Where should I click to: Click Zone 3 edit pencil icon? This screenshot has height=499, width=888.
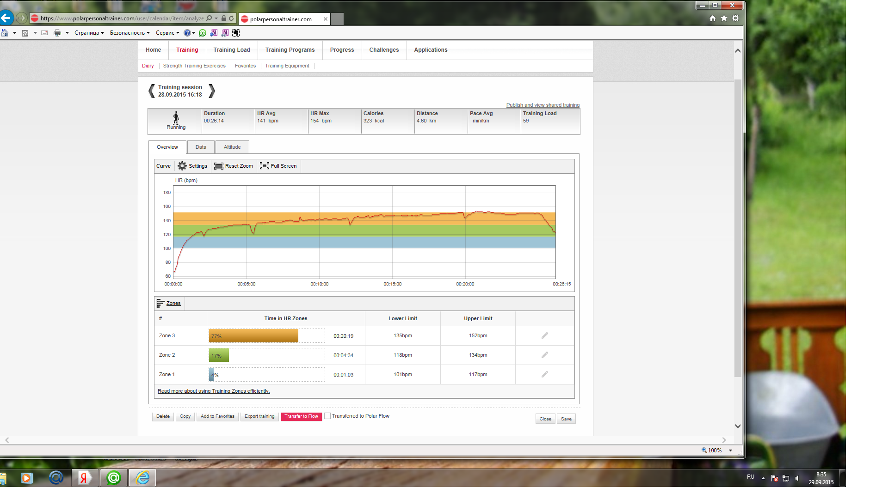coord(545,335)
